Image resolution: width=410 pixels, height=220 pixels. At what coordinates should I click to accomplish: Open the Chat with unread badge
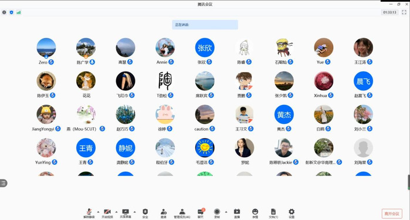[x=201, y=213]
